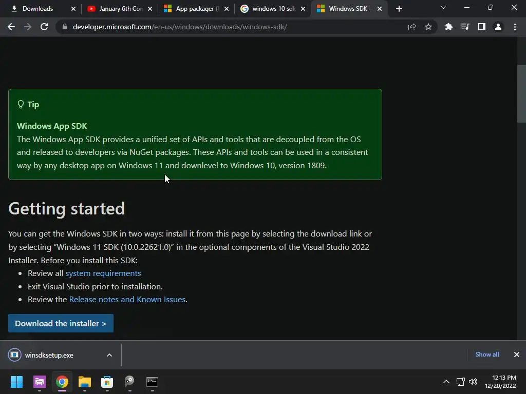Switch to the windows 10 sdk Google tab

click(274, 9)
